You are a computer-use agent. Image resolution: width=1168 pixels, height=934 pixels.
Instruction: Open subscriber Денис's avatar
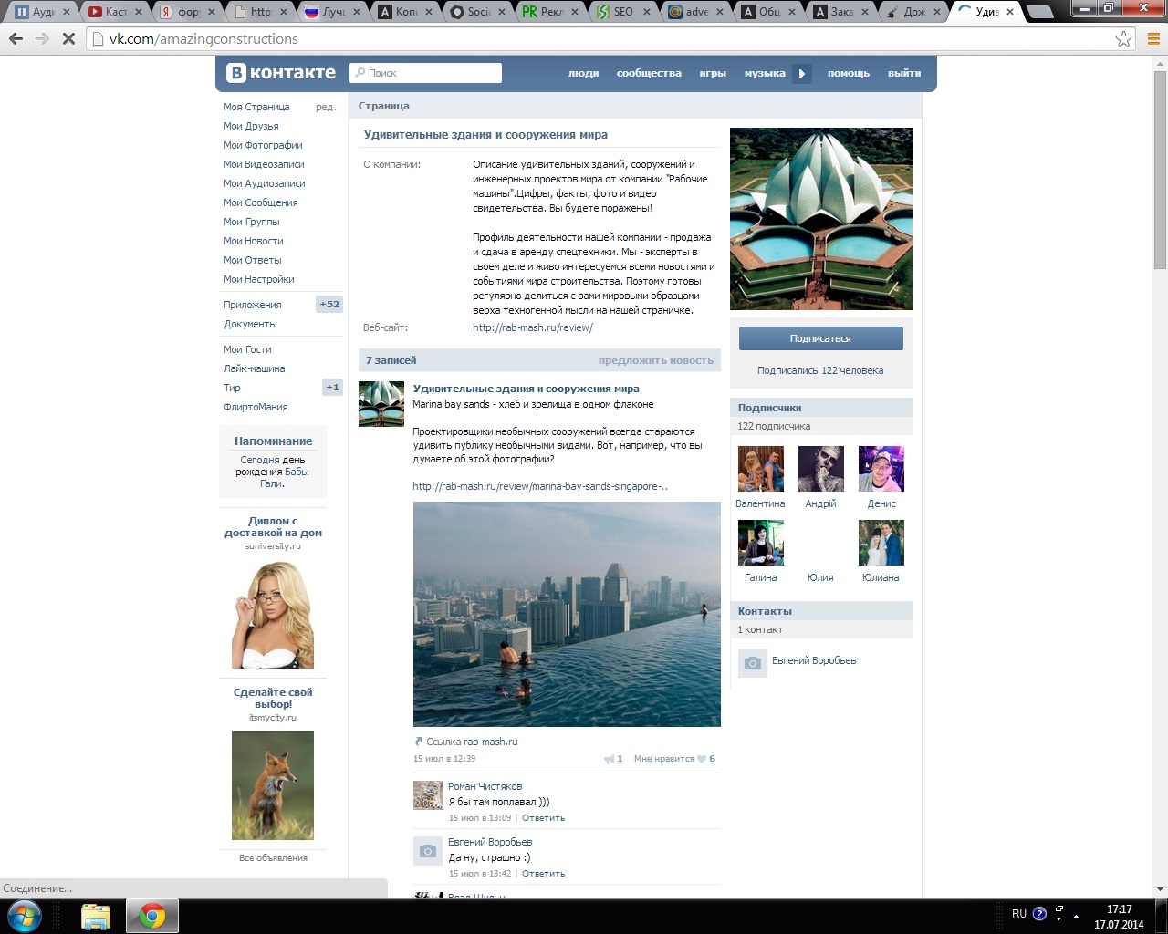(x=881, y=469)
